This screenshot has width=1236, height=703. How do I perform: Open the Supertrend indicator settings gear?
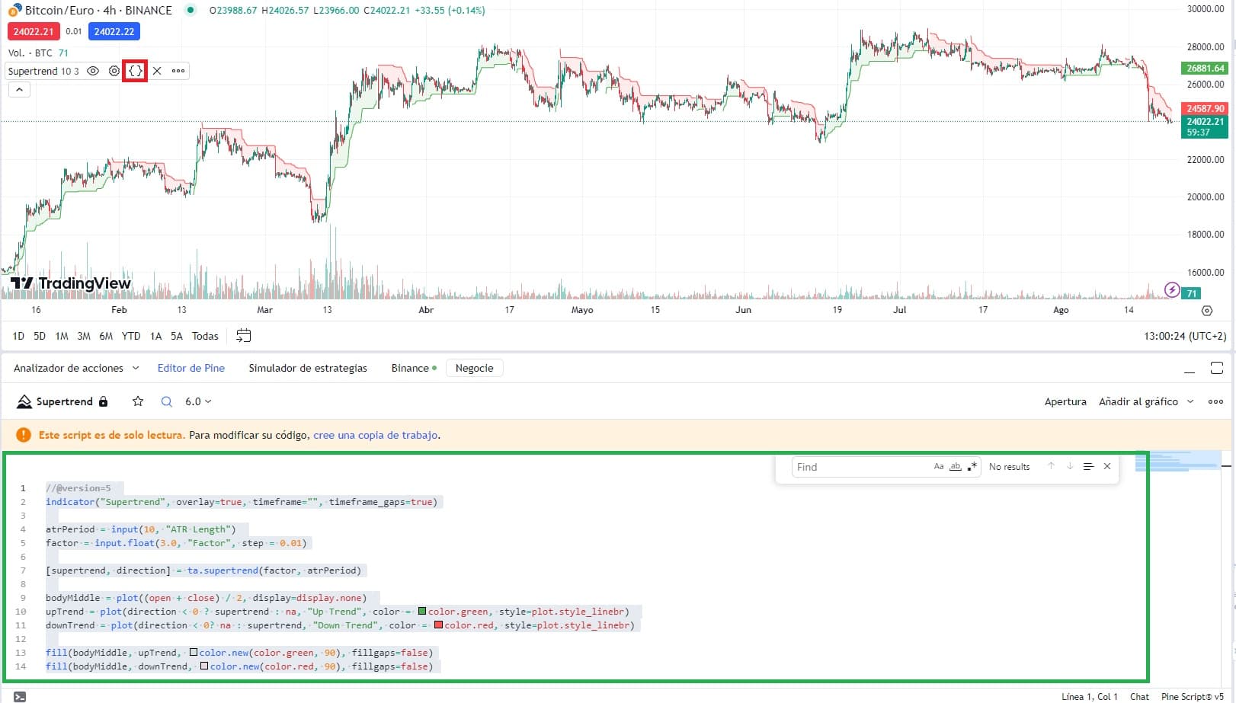click(114, 71)
